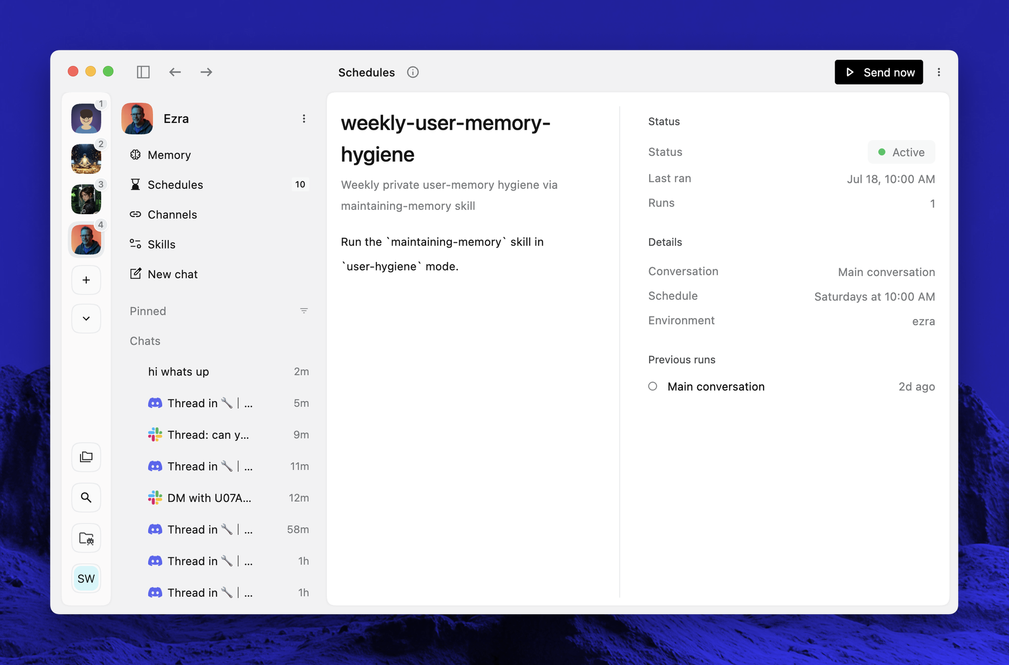The image size is (1009, 665).
Task: Click Discord icon of the 58m thread
Action: coord(155,530)
